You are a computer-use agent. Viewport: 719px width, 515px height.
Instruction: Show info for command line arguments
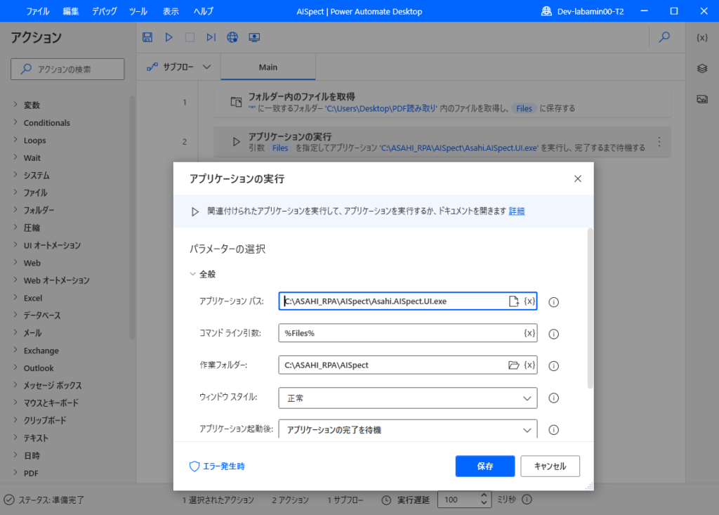point(553,334)
